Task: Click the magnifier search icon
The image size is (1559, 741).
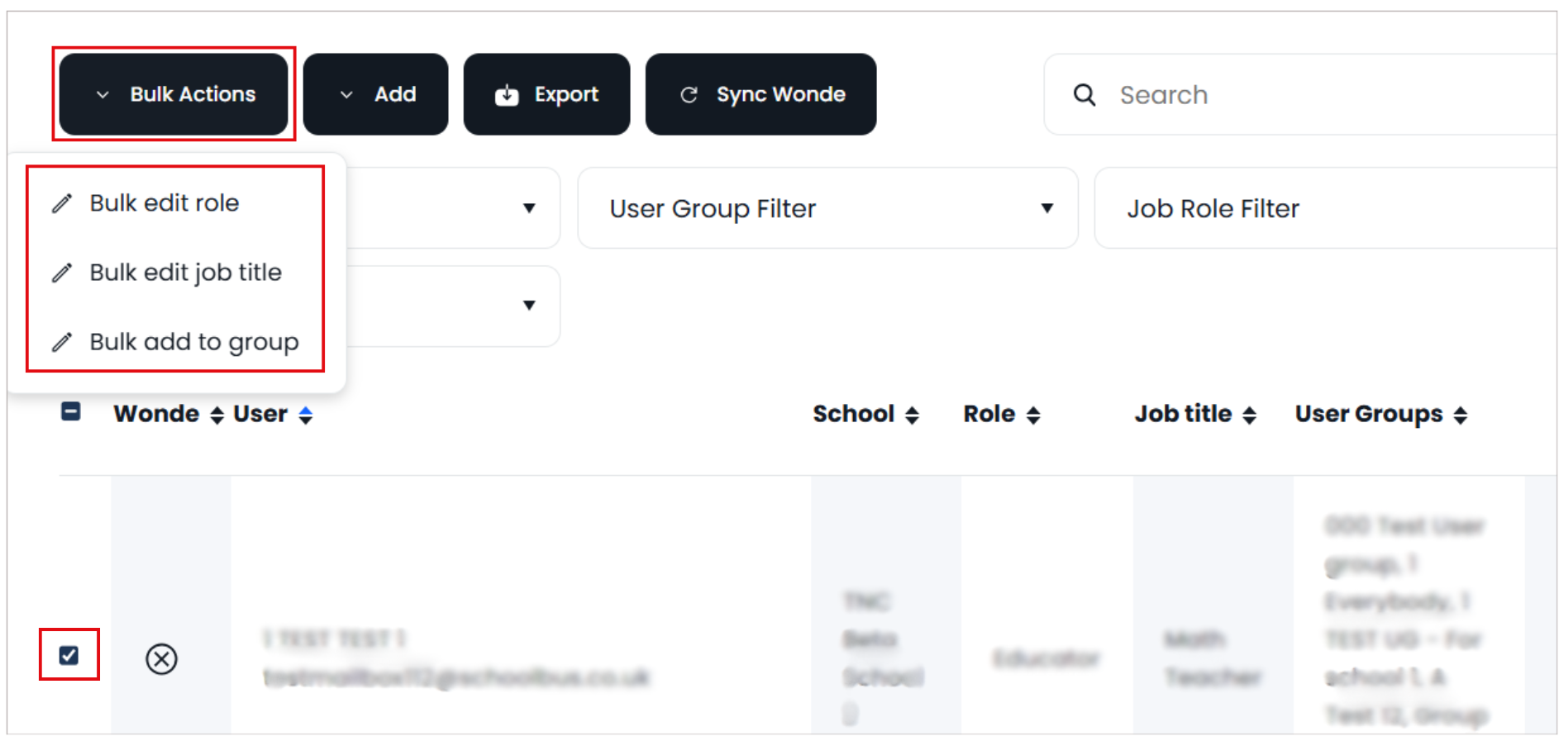Action: click(x=1085, y=95)
